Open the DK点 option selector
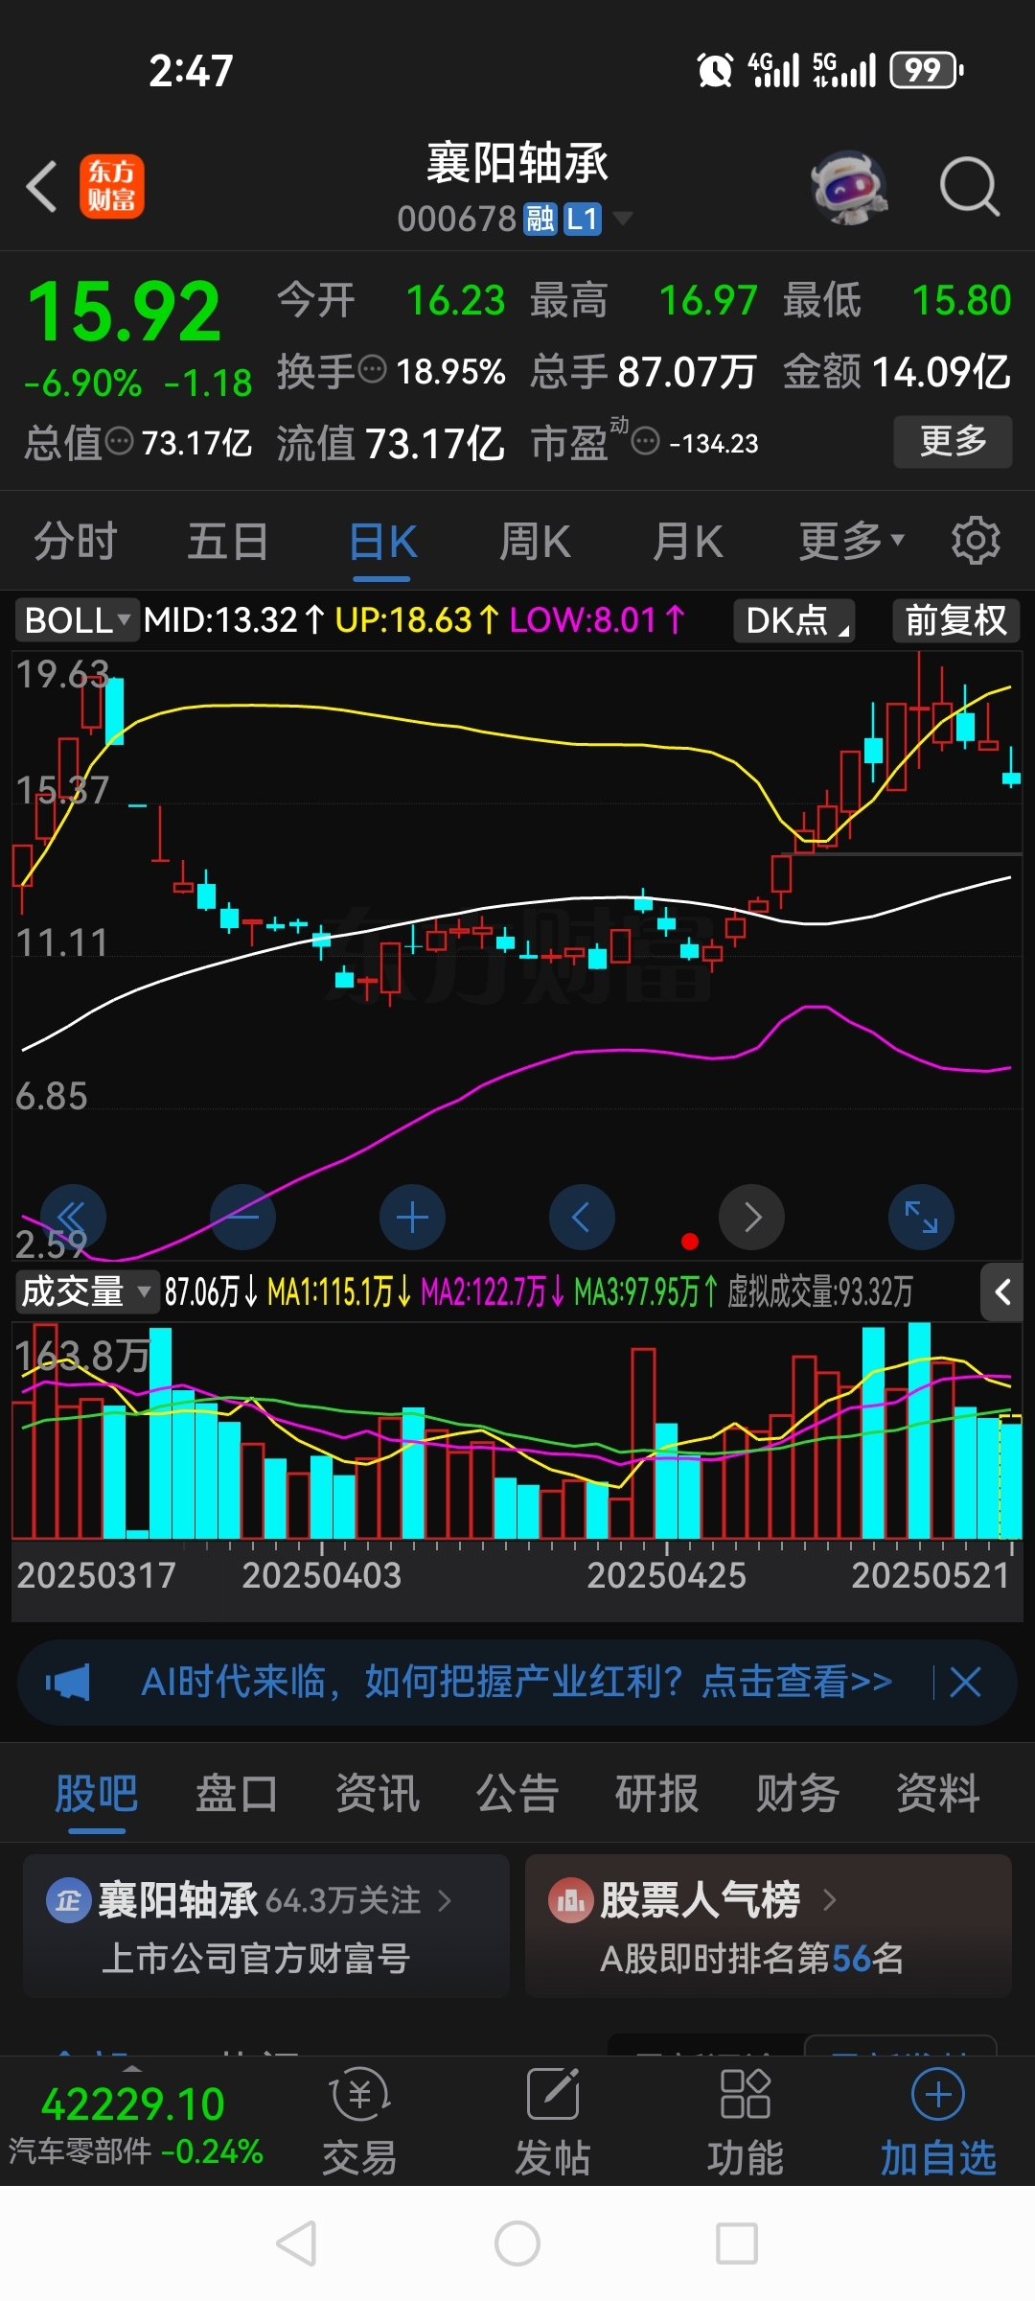 click(794, 620)
